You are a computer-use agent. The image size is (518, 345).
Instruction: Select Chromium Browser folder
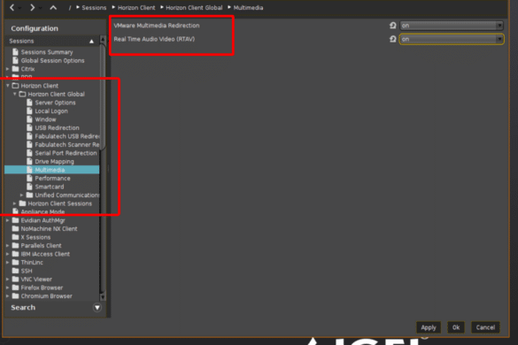click(x=46, y=296)
